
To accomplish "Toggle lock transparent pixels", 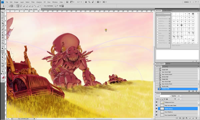I will 160,99.
